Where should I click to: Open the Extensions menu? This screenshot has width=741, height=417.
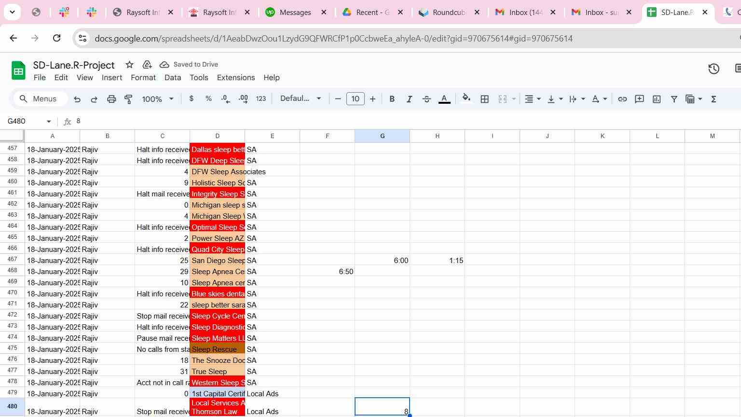(236, 78)
